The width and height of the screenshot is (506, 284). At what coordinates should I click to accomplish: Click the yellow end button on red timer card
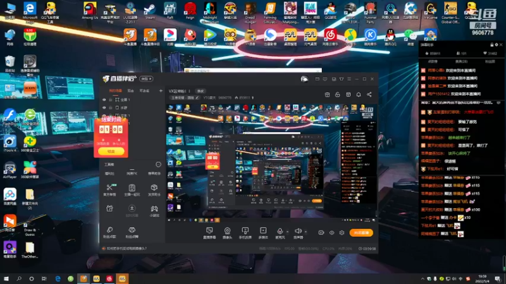click(111, 151)
